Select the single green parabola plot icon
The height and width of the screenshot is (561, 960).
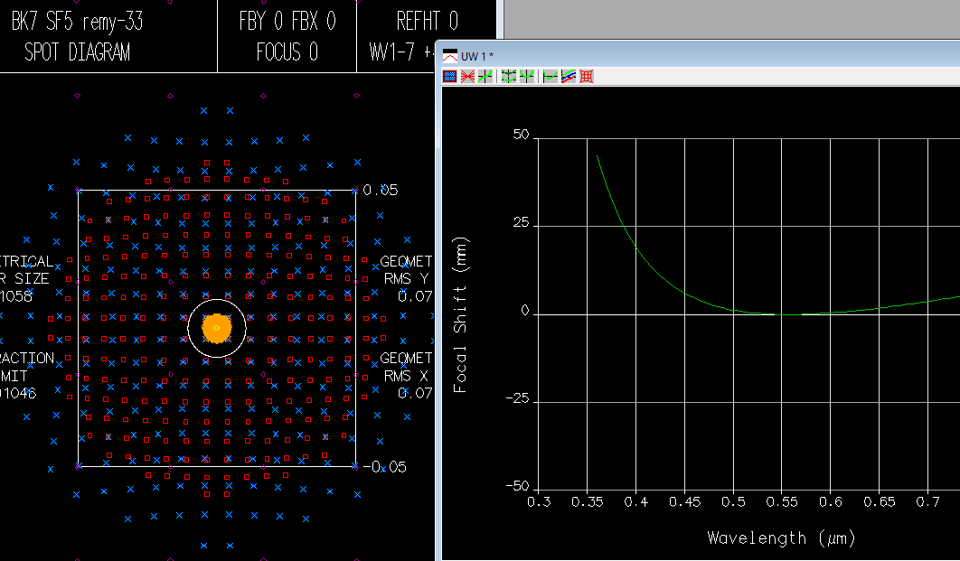[526, 77]
